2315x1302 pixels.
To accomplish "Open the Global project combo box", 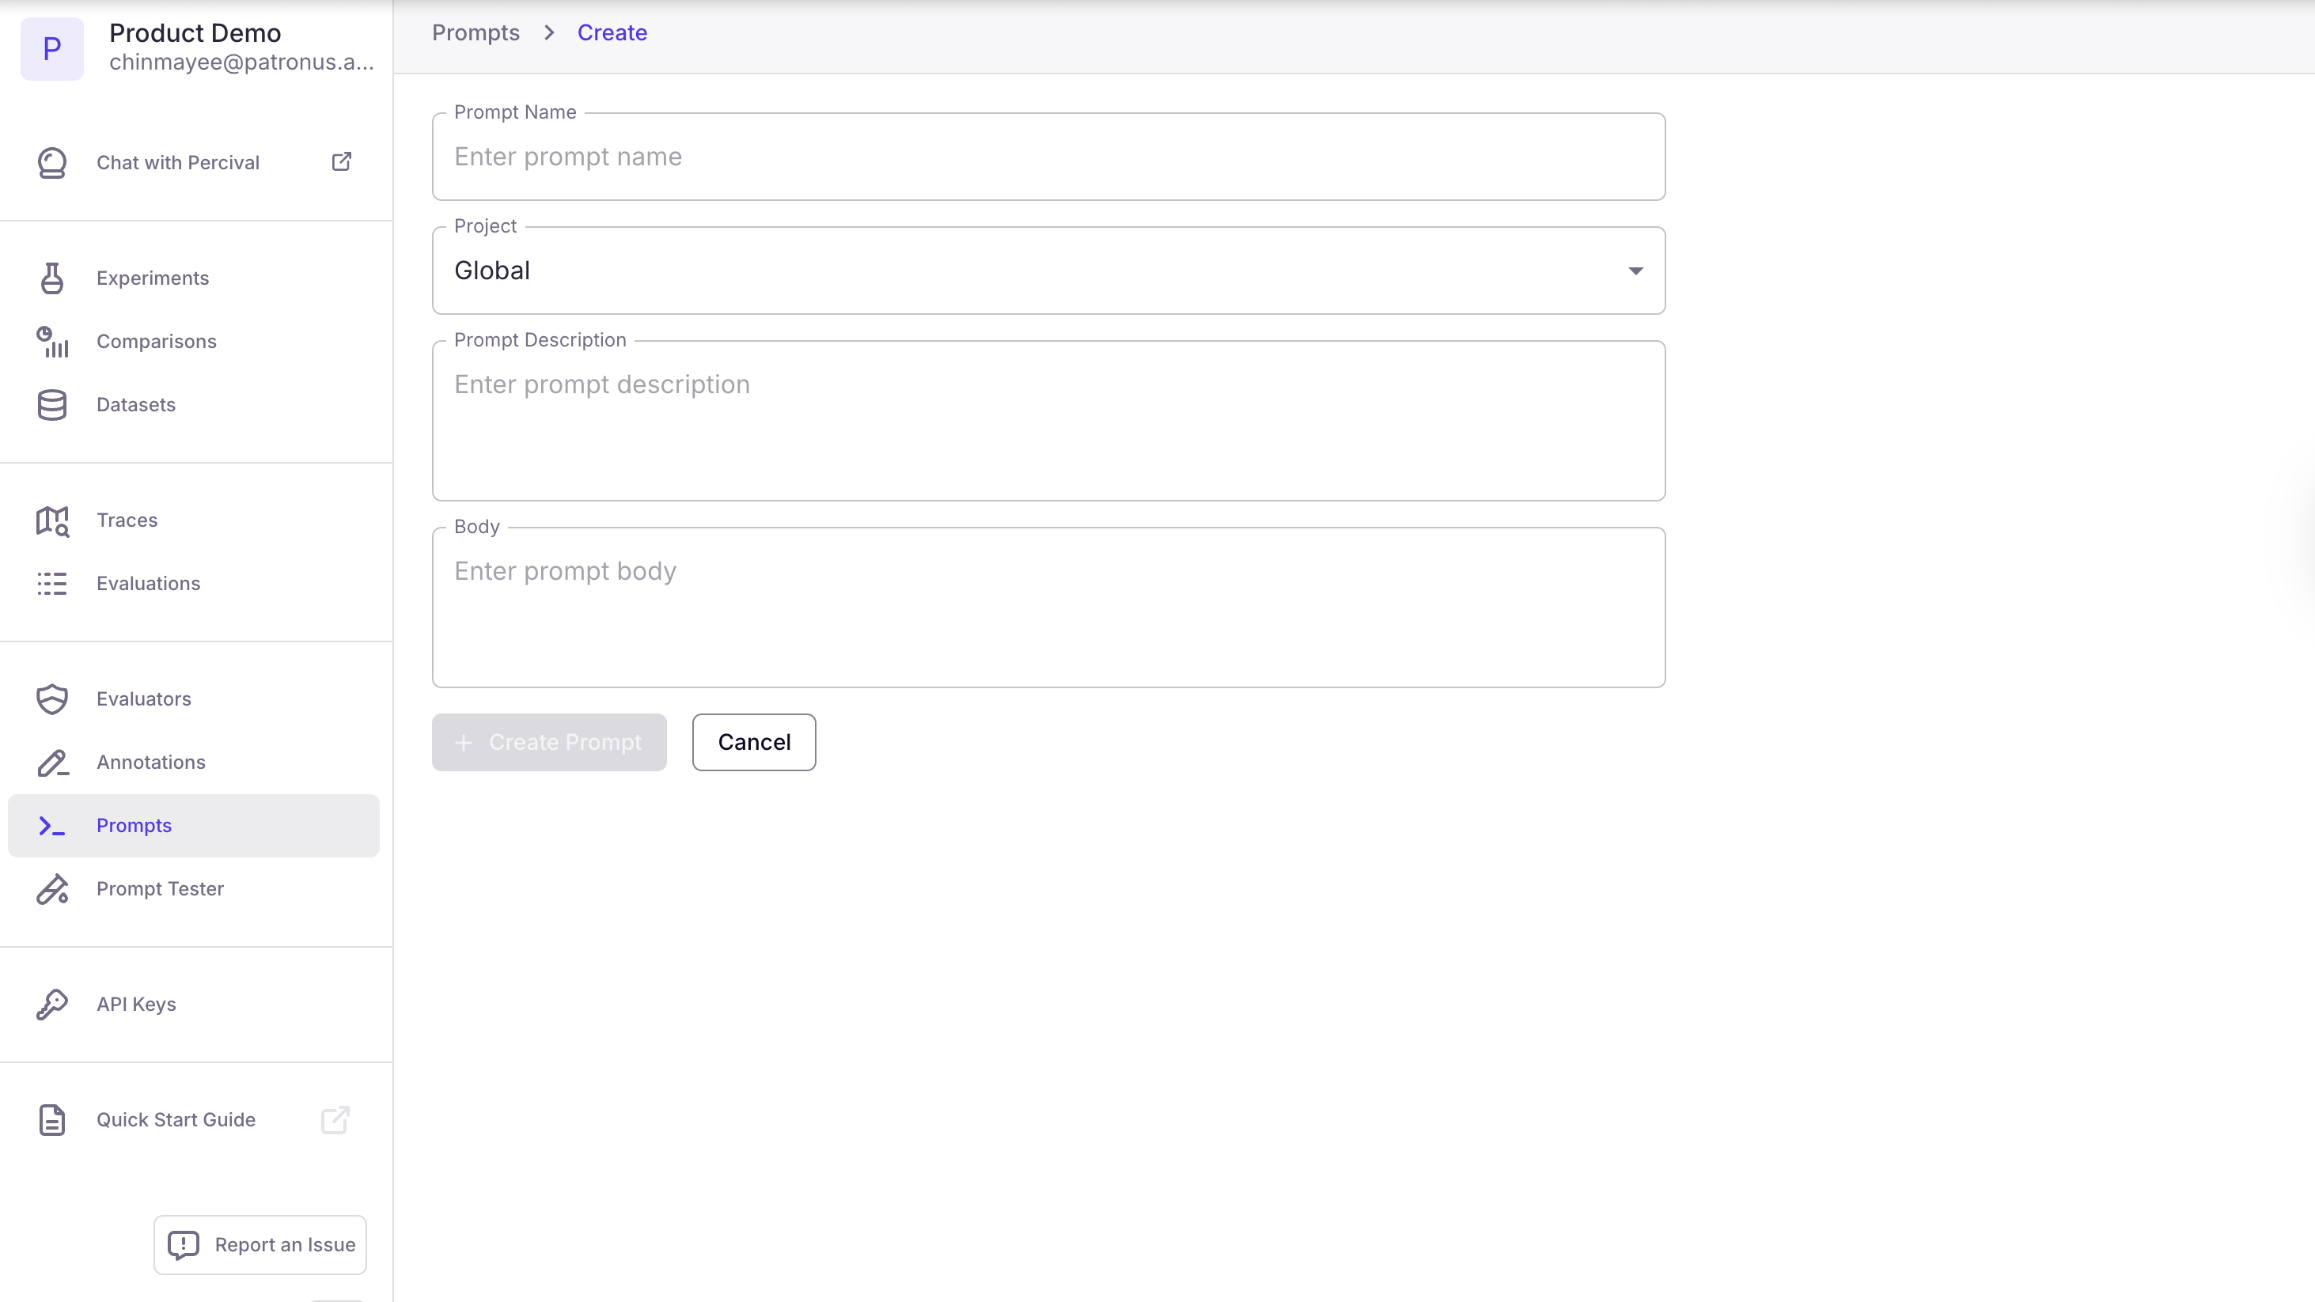I will click(1048, 271).
